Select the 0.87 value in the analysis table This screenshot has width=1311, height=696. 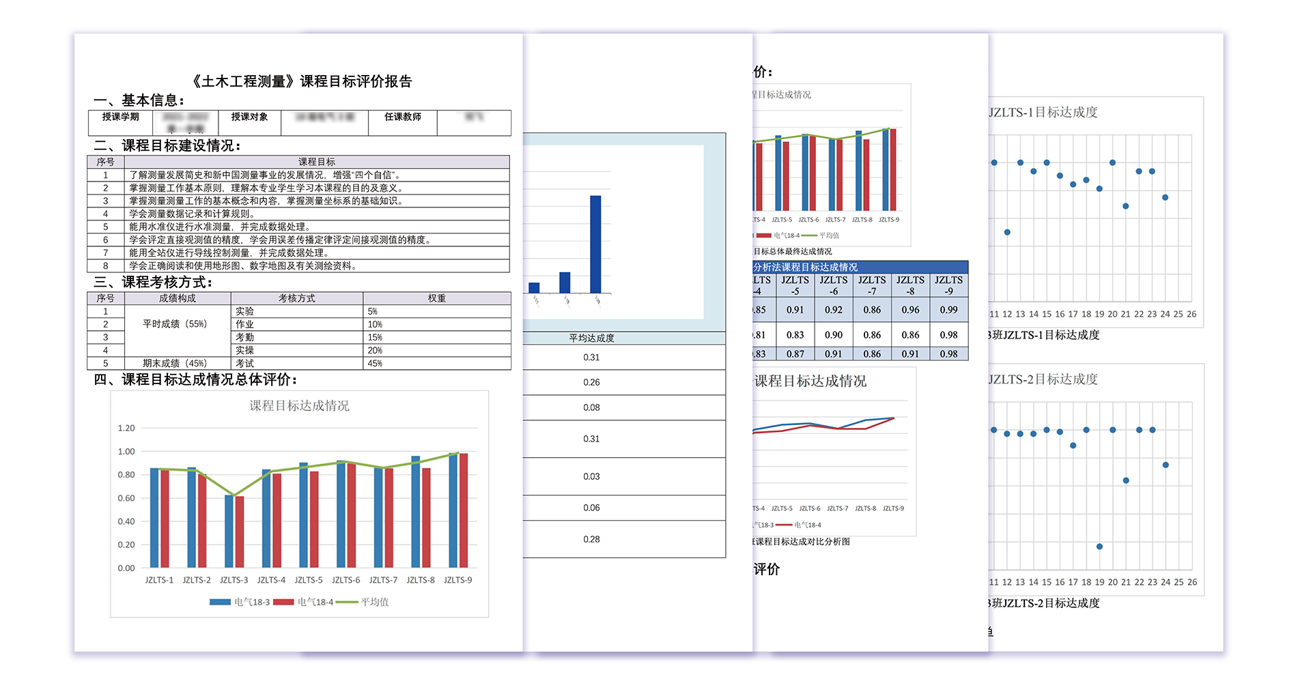795,355
